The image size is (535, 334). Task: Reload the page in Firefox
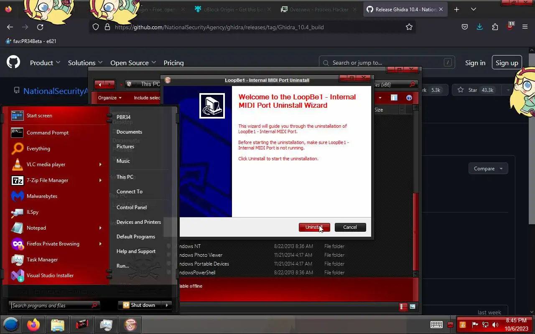40,27
